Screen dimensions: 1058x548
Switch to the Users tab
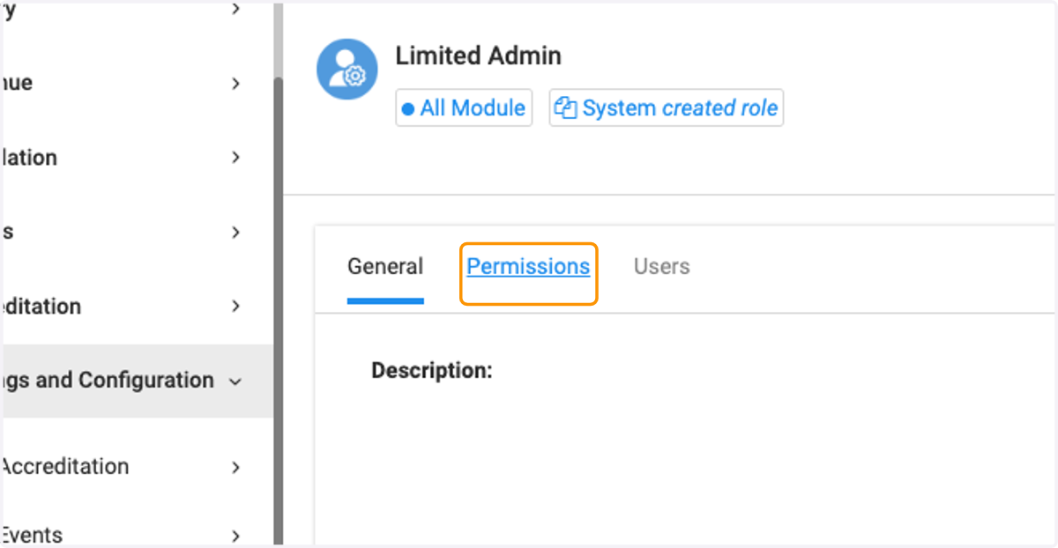(661, 267)
